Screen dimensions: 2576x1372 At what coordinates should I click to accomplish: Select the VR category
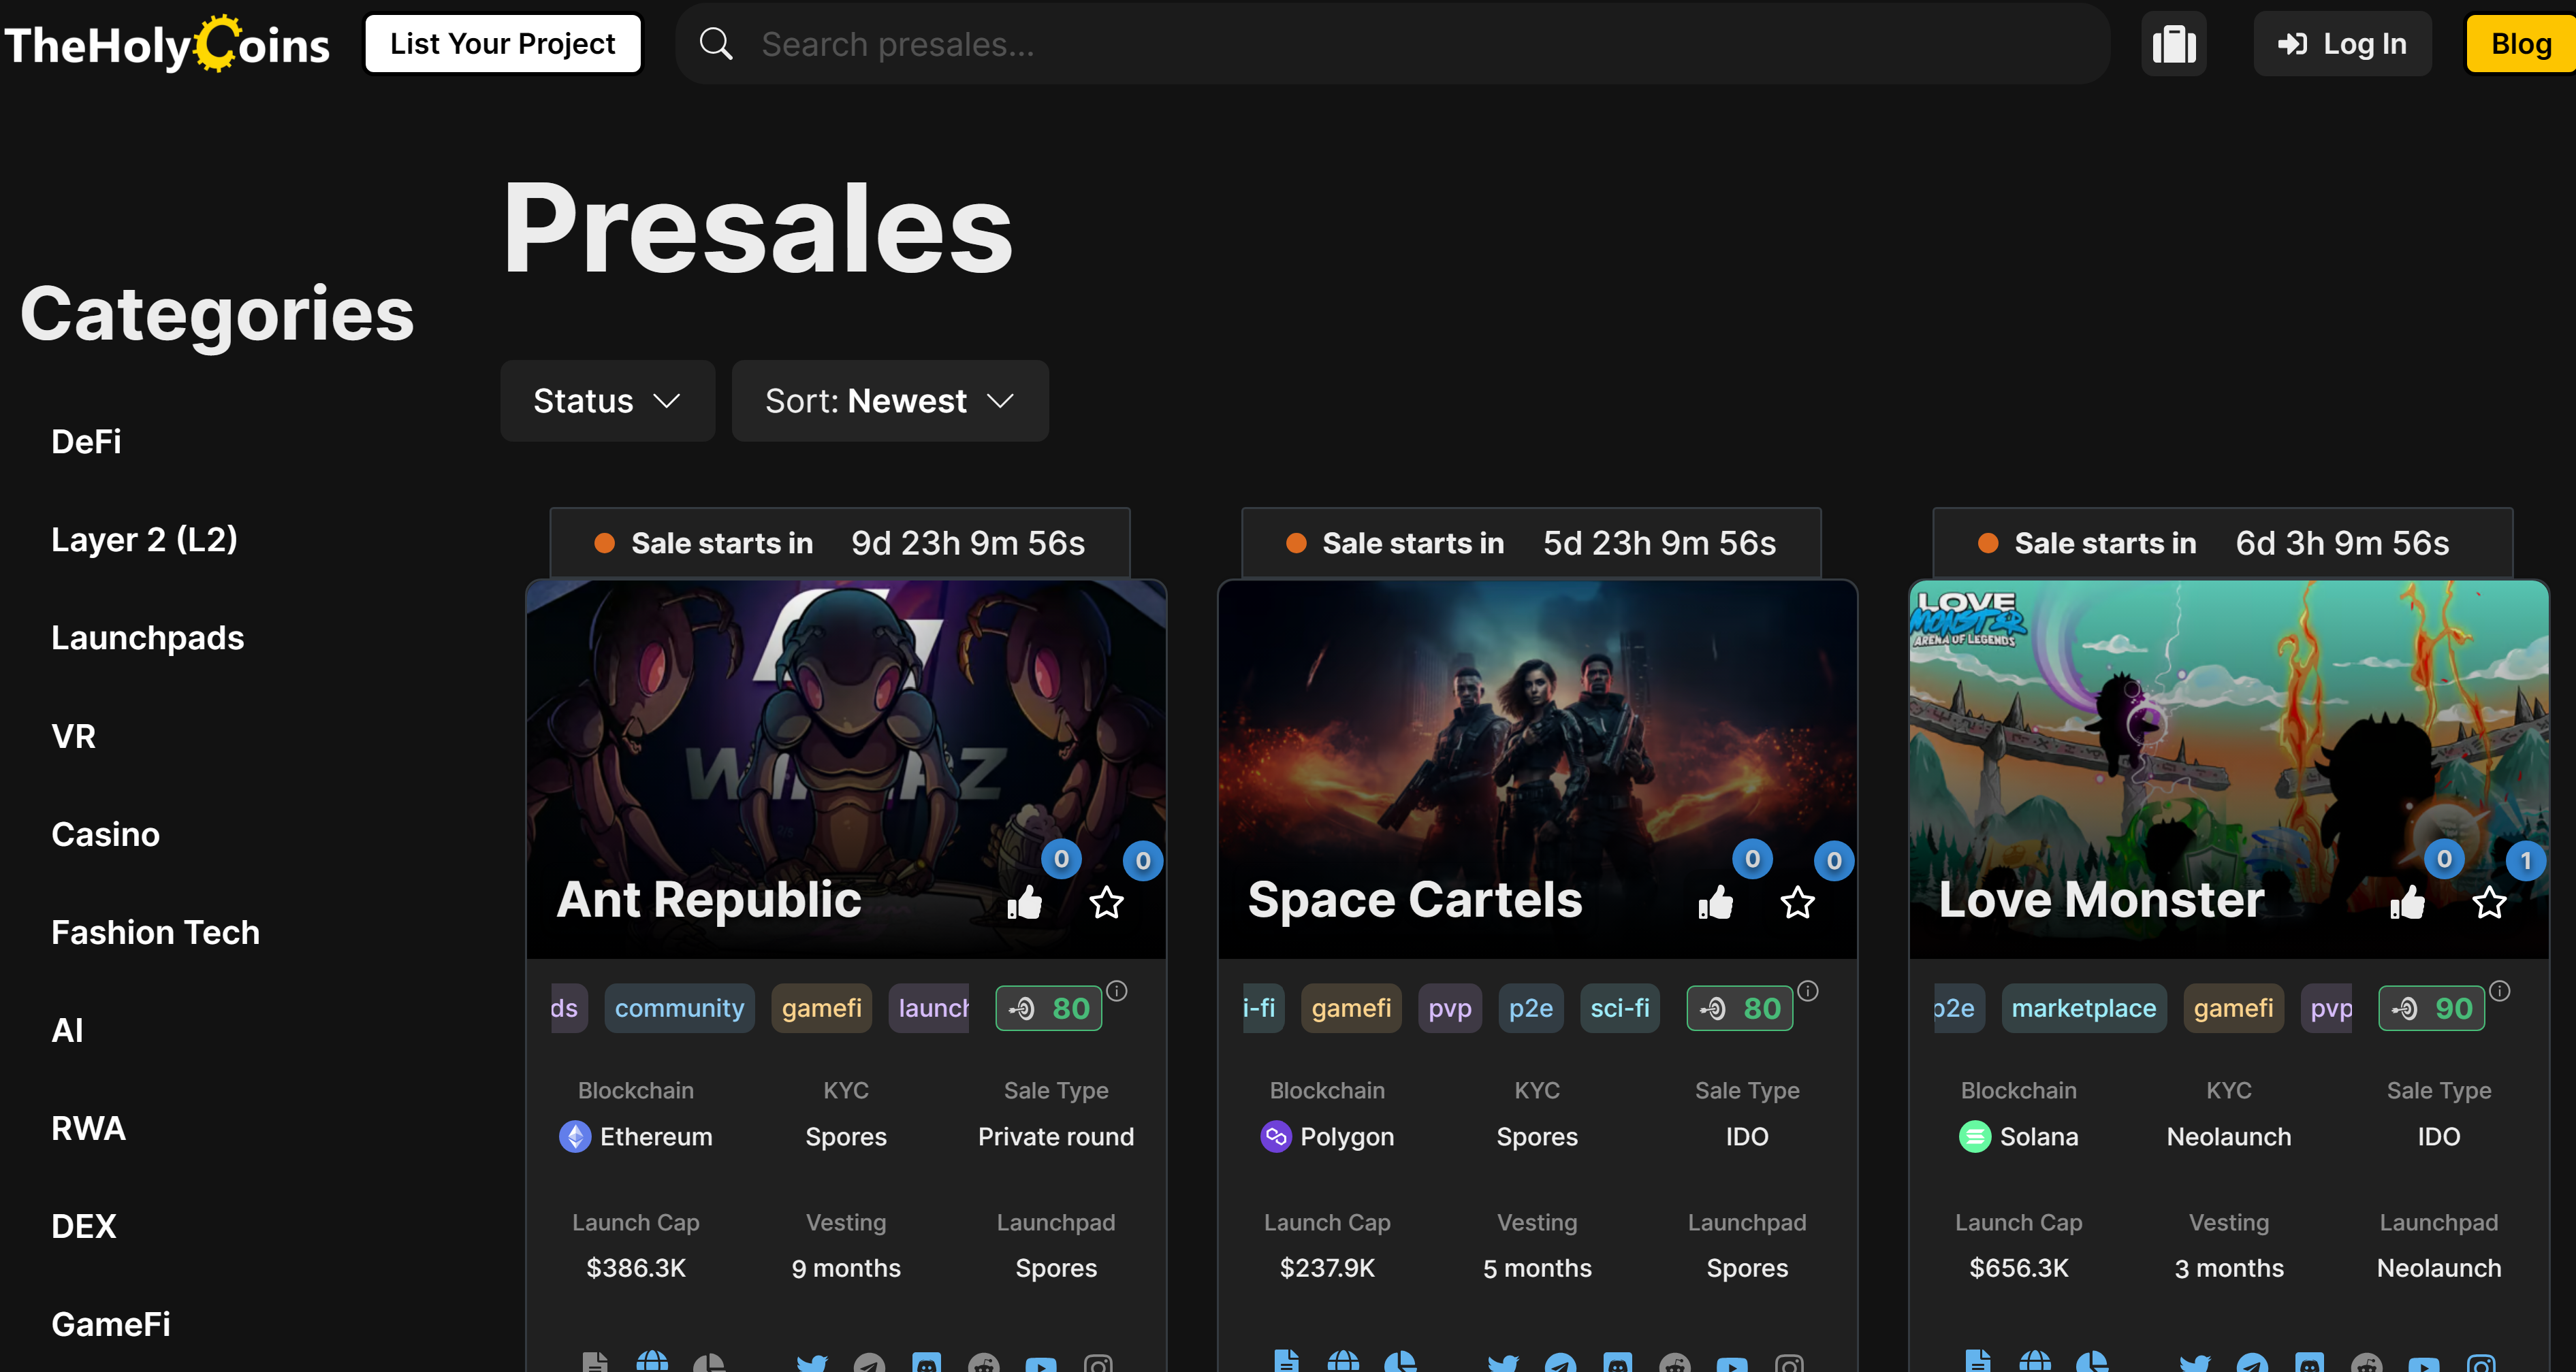[73, 736]
